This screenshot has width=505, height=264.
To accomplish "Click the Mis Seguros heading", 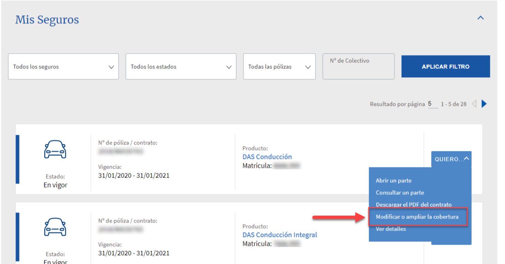I will (47, 20).
